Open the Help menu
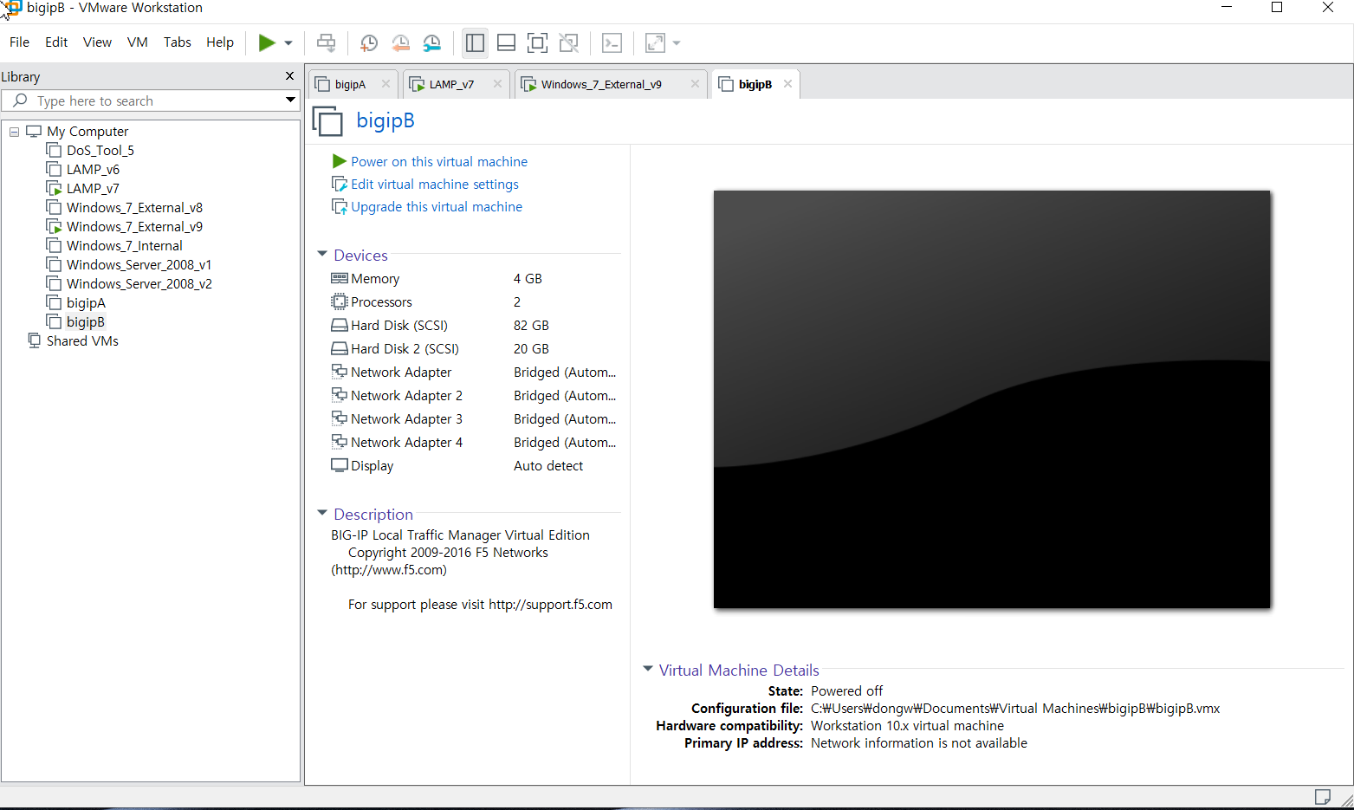The width and height of the screenshot is (1354, 810). pyautogui.click(x=220, y=42)
